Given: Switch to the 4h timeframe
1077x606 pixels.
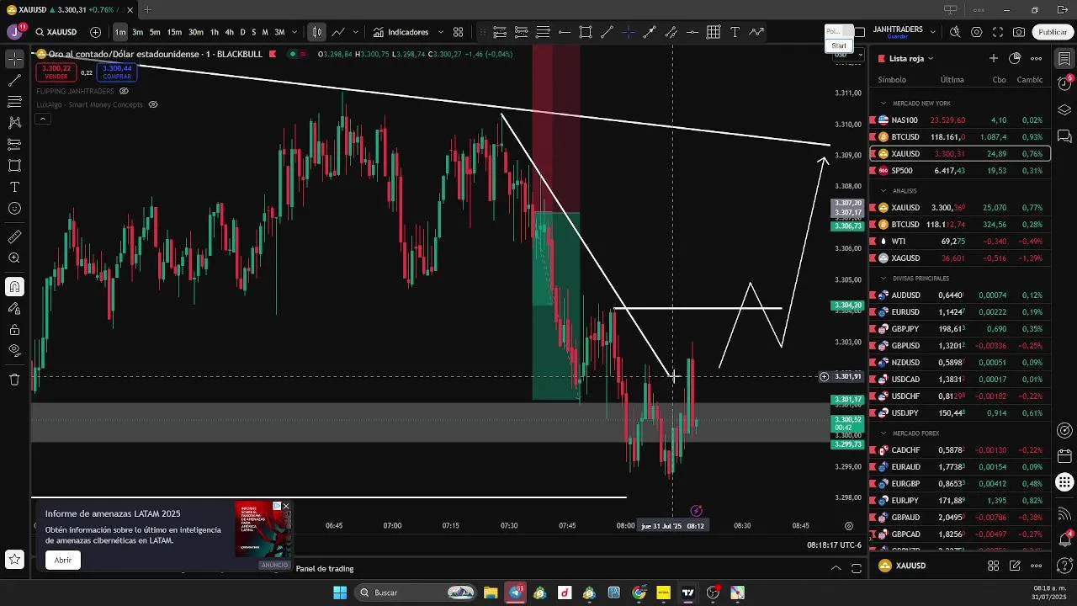Looking at the screenshot, I should click(229, 32).
